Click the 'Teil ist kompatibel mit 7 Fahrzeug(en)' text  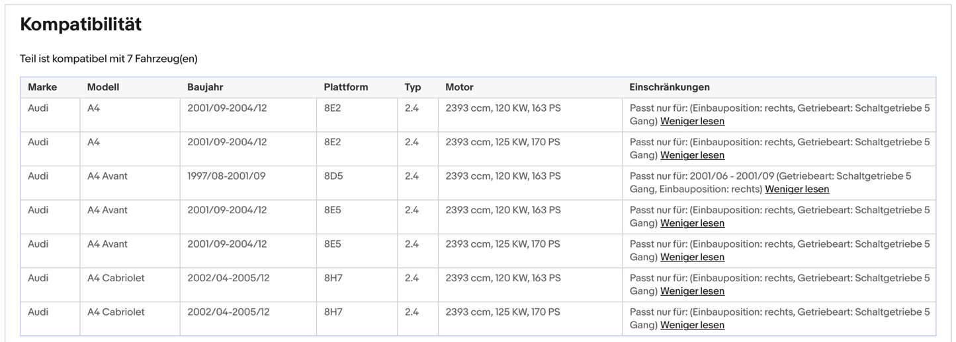(109, 59)
